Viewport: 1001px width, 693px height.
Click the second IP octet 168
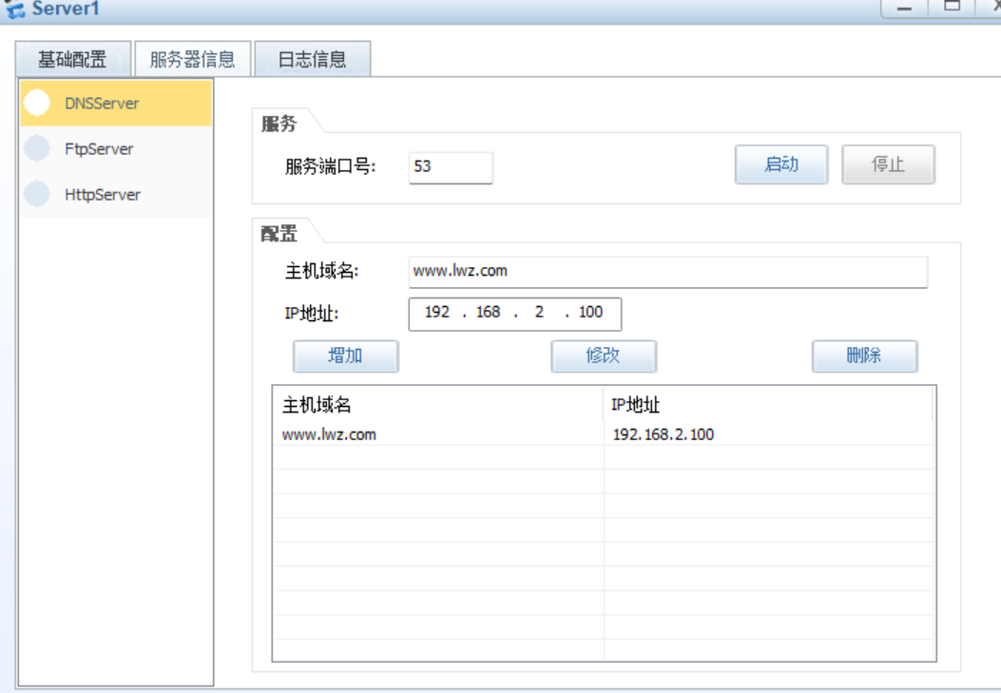[x=489, y=312]
